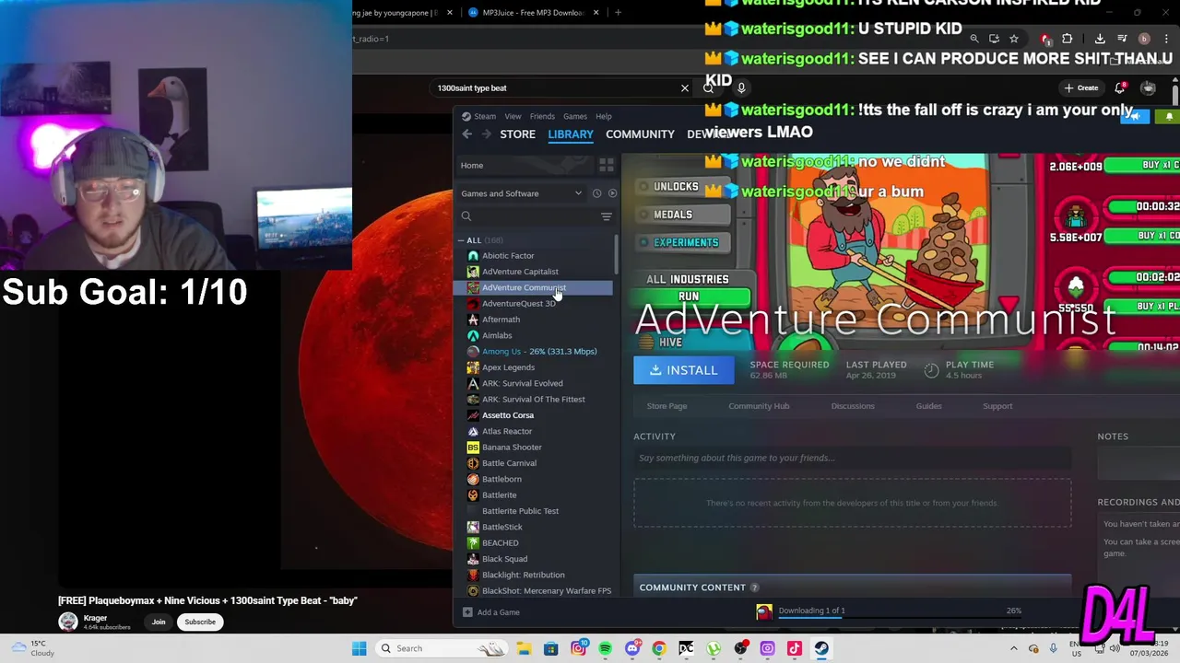Collapse the ALL games category
This screenshot has width=1180, height=663.
pos(462,240)
